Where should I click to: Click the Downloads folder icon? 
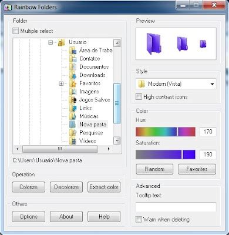73,75
